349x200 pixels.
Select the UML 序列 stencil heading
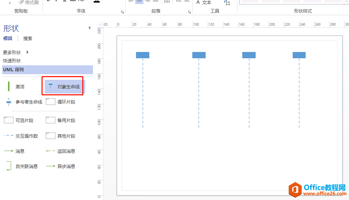coord(47,69)
